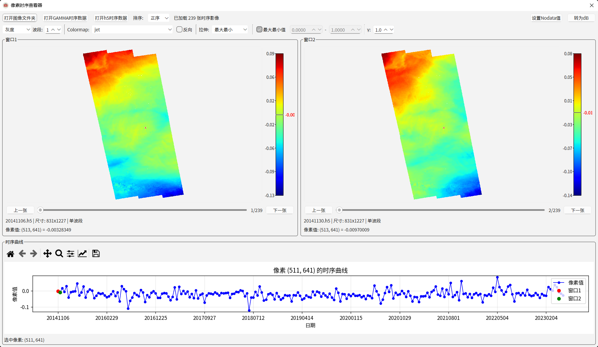The width and height of the screenshot is (598, 347).
Task: Click the 打开图像文件夹 button
Action: pos(20,18)
